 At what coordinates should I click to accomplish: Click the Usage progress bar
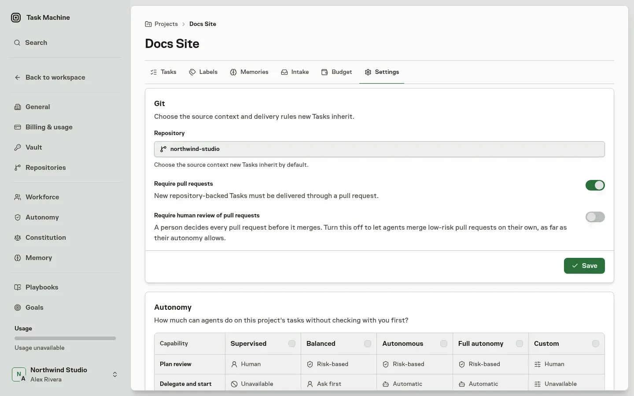coord(65,338)
